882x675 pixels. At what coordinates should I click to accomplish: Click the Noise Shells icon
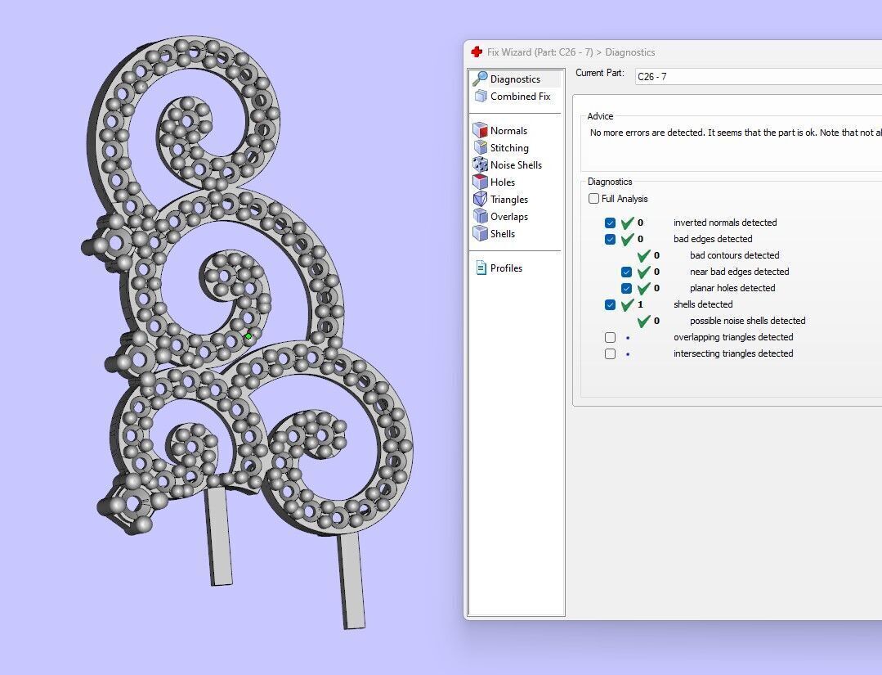(x=480, y=165)
